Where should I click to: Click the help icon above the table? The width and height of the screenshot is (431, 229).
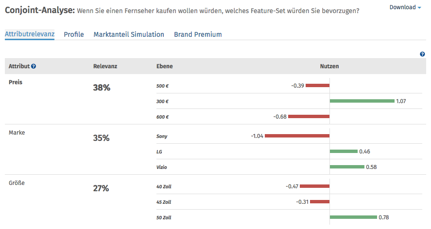422,54
